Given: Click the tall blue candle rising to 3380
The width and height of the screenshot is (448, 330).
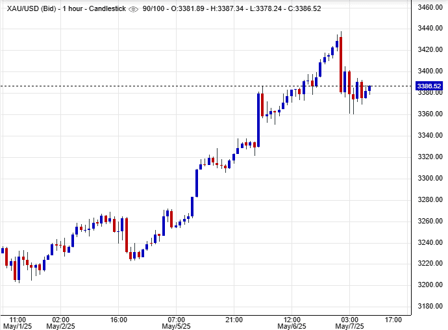Looking at the screenshot, I should click(x=258, y=119).
